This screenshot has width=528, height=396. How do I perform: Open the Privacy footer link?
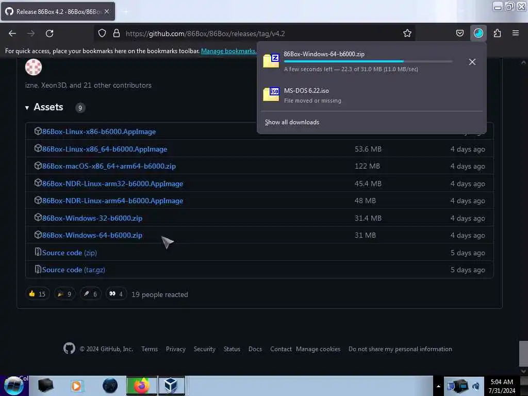(175, 349)
